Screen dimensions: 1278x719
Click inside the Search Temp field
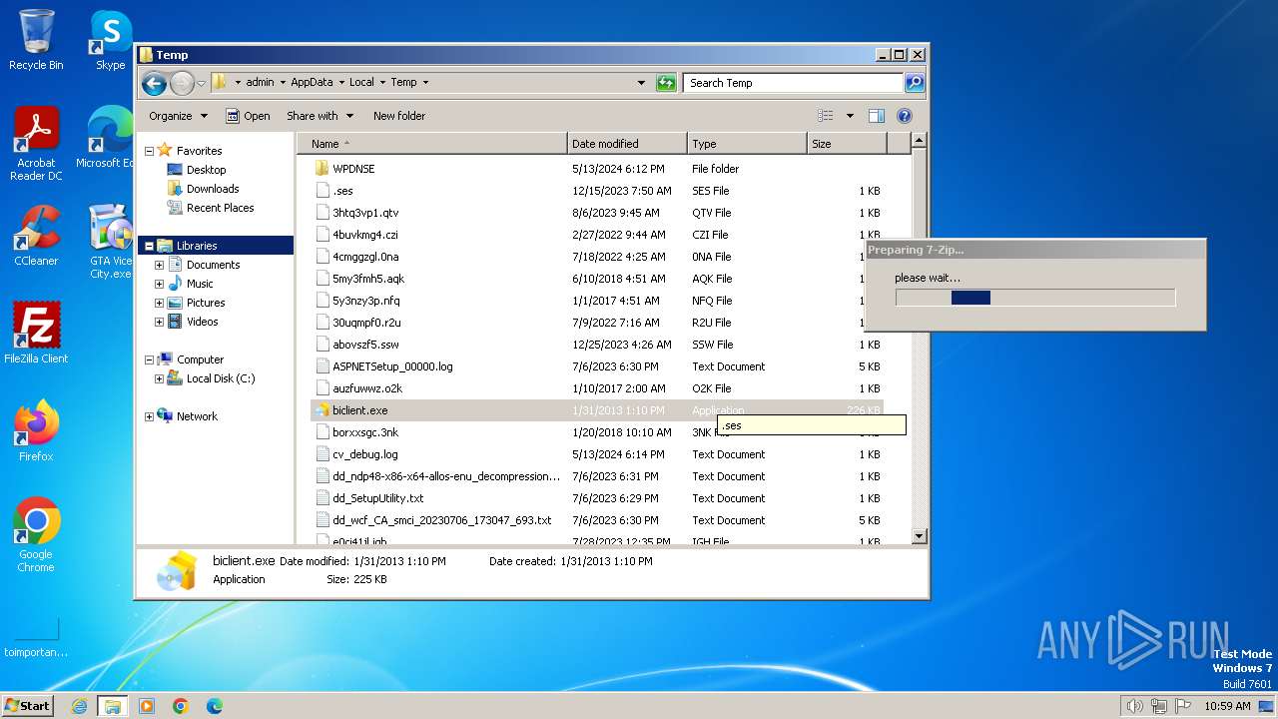click(x=794, y=83)
